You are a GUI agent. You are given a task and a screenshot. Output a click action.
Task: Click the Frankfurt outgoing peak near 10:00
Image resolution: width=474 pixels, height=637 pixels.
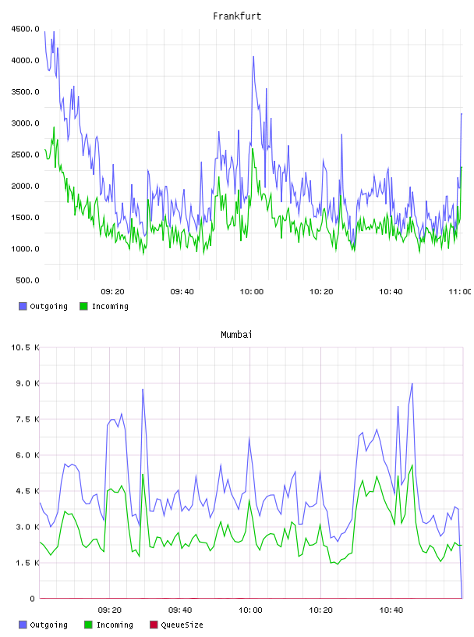click(253, 57)
